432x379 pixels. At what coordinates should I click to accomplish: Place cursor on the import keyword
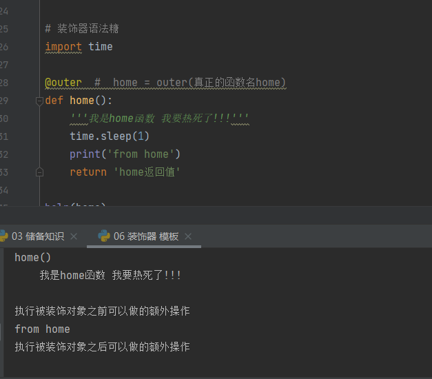(63, 47)
